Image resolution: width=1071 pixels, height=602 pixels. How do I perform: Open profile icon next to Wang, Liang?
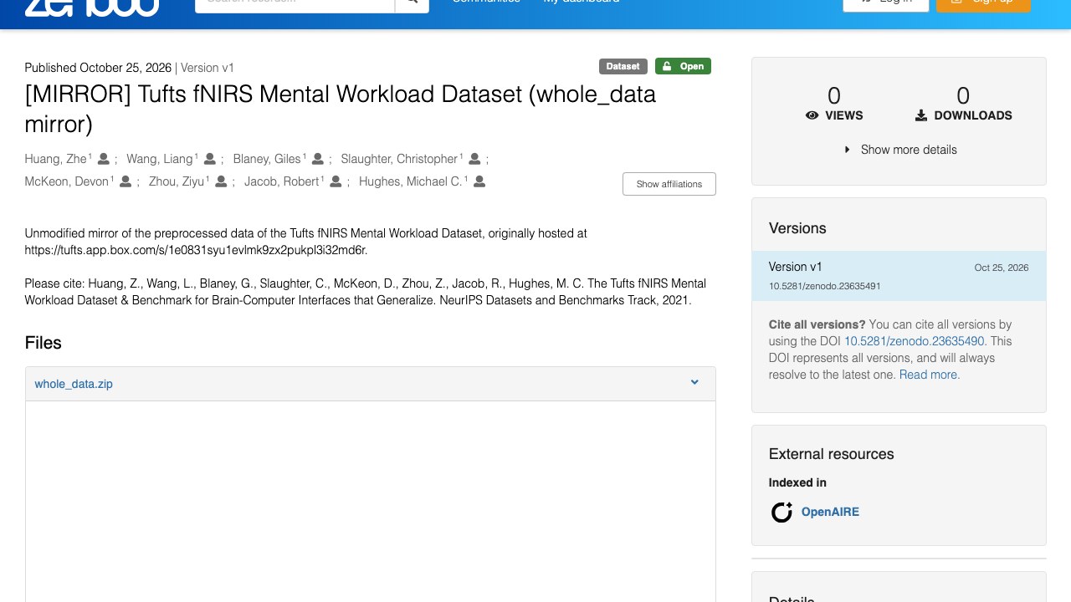coord(210,159)
